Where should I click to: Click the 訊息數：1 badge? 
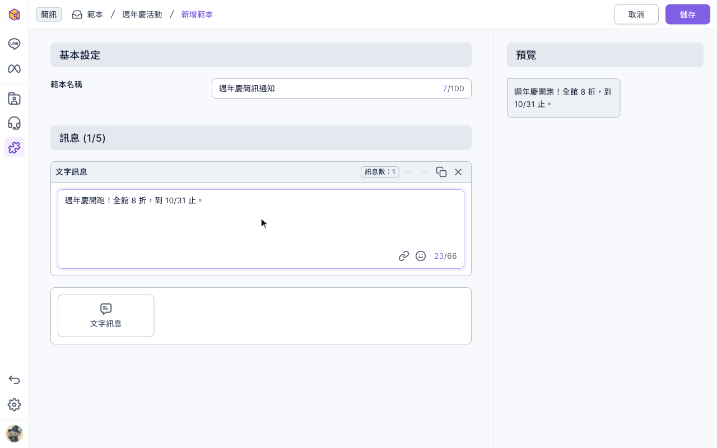click(380, 172)
